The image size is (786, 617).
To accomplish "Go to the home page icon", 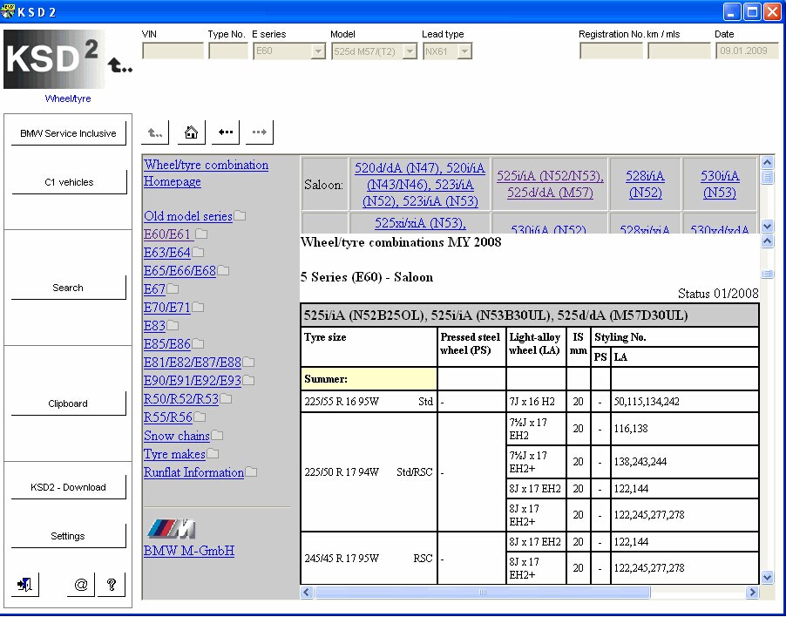I will point(191,132).
